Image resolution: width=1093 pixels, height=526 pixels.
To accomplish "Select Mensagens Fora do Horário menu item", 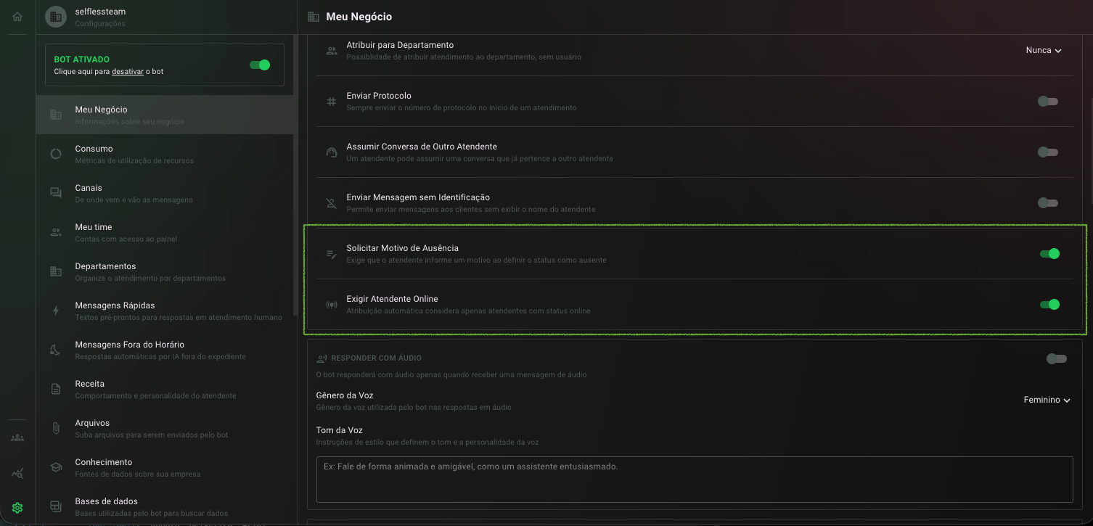I will tap(165, 350).
